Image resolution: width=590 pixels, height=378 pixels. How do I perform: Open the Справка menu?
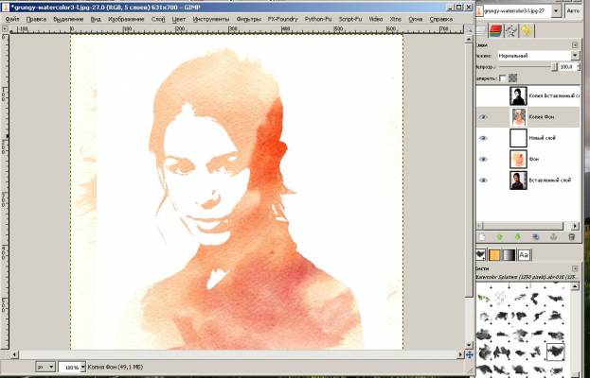point(441,19)
